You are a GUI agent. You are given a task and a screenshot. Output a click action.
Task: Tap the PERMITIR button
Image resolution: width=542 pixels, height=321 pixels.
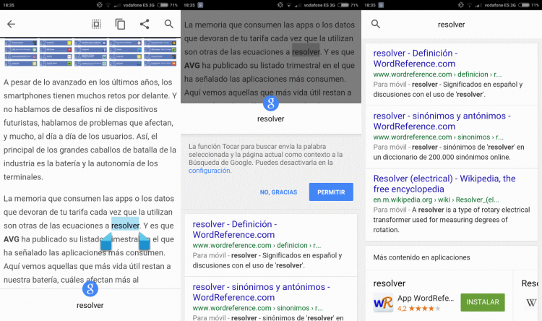(331, 192)
